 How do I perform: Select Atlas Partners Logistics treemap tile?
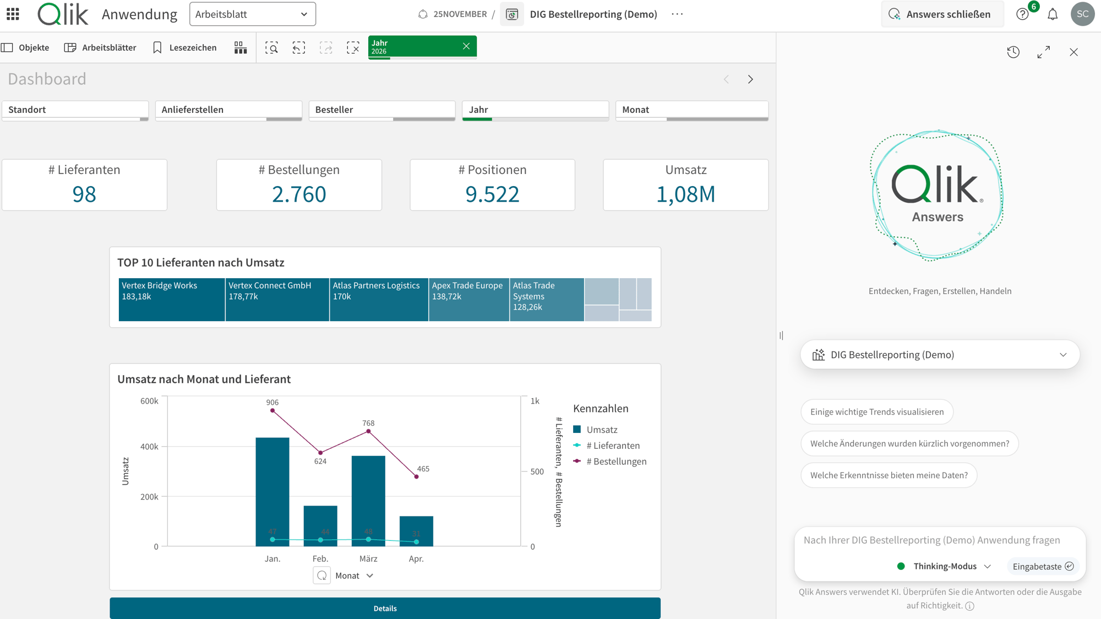click(x=379, y=300)
